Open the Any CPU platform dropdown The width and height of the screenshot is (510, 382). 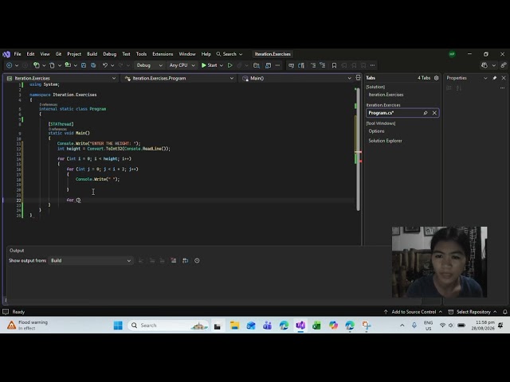pos(182,65)
